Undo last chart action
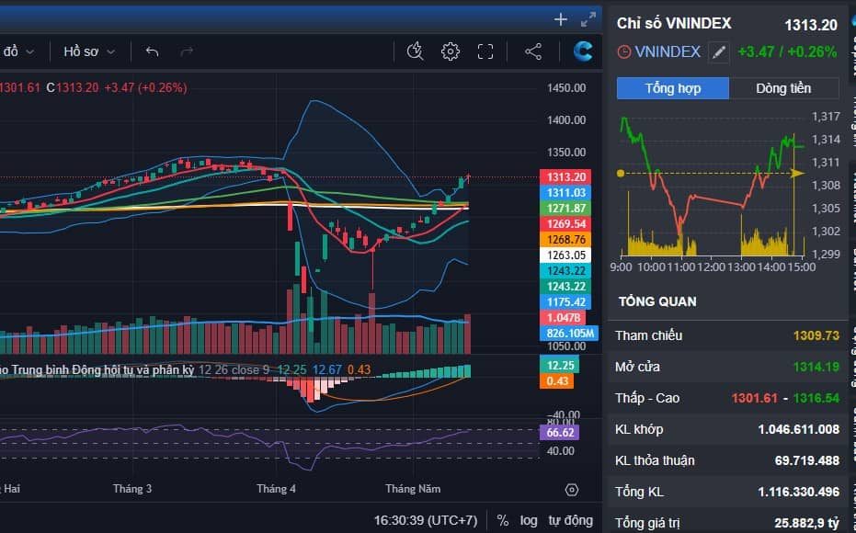 coord(153,51)
